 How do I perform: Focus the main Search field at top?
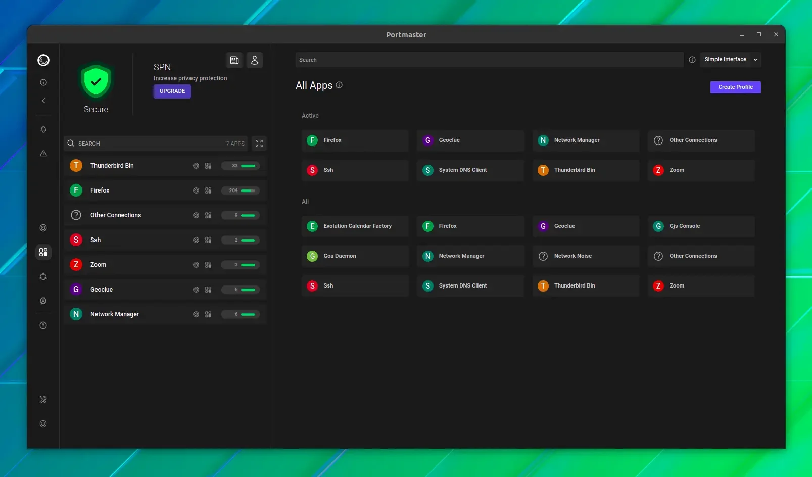coord(489,60)
